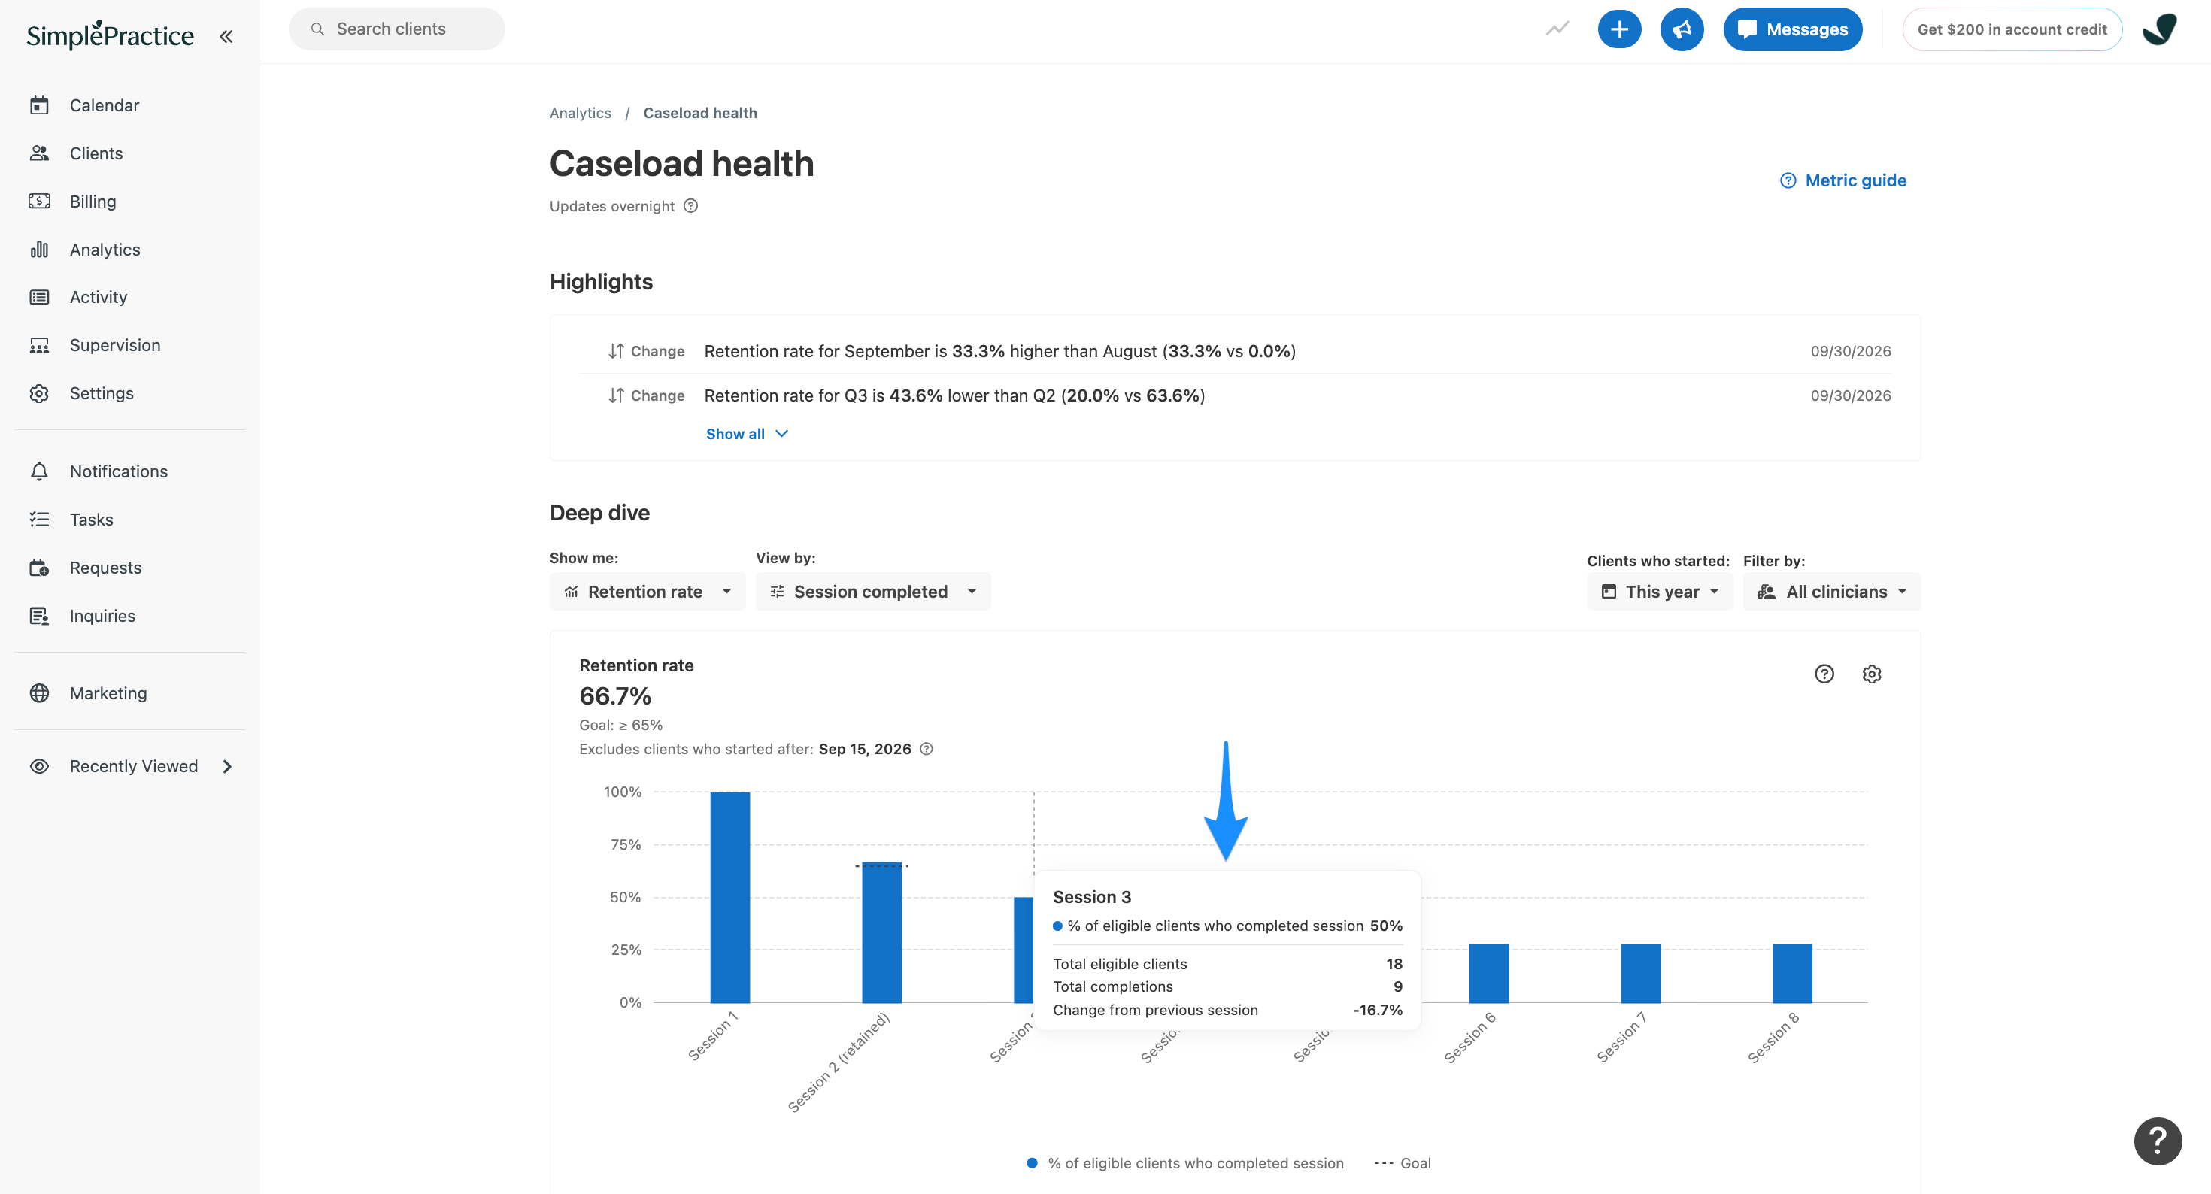Click Get $200 in account credit
The width and height of the screenshot is (2211, 1194).
coord(2012,29)
